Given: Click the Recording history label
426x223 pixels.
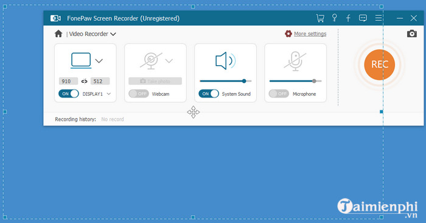Looking at the screenshot, I should (x=75, y=119).
